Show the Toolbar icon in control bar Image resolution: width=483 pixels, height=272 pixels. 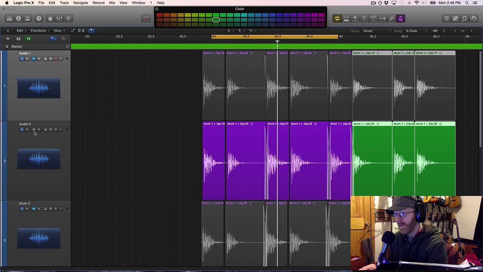28,18
